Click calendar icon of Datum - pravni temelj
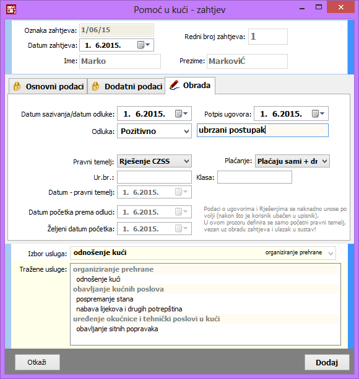Screen dimensions: 359x379 click(181, 192)
